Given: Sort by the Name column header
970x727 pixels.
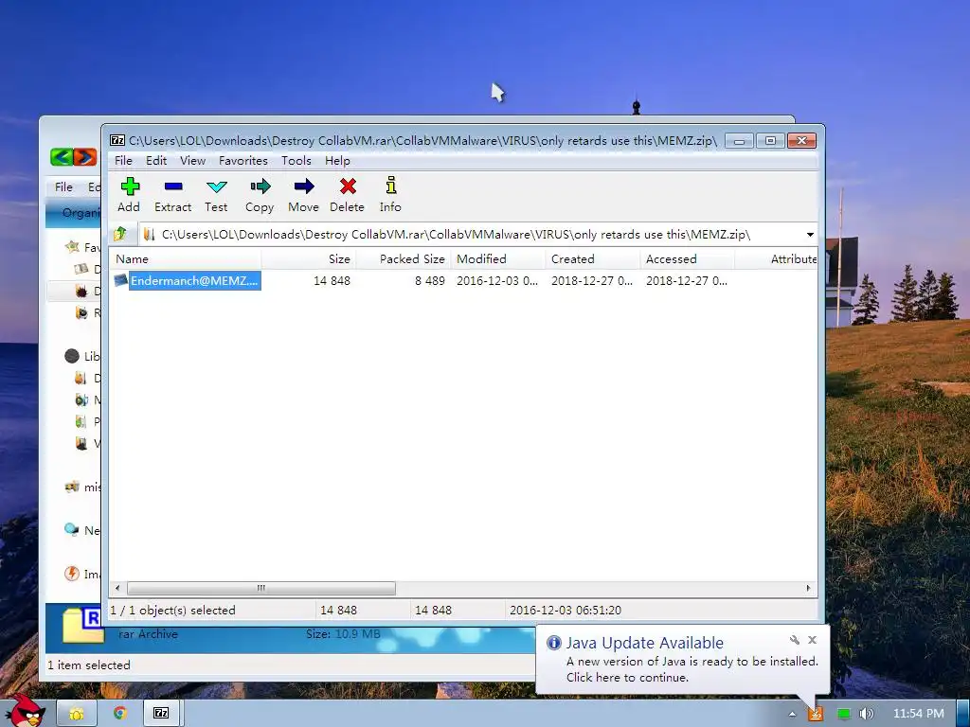Looking at the screenshot, I should (x=185, y=259).
